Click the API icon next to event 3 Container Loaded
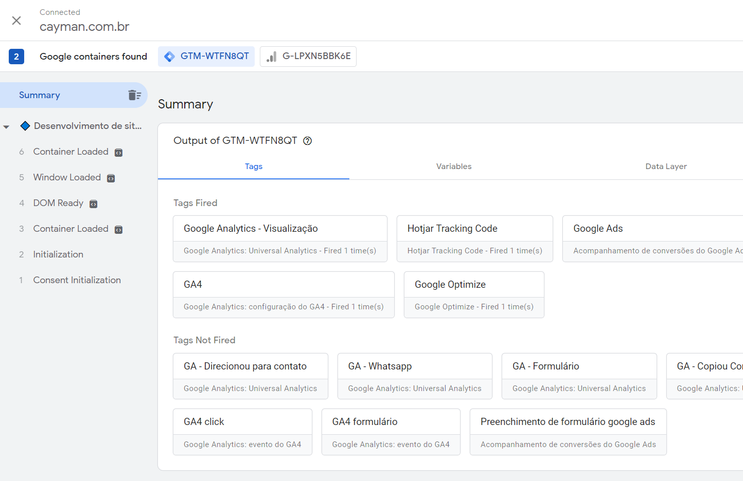 (x=118, y=230)
